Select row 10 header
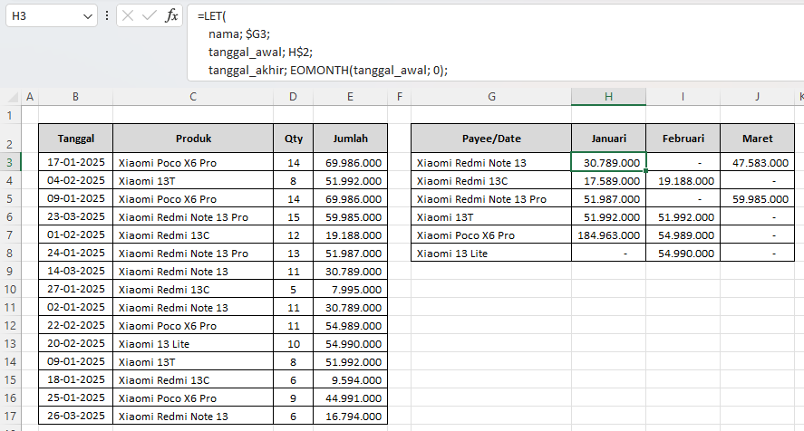Screen dimensions: 804x431 click(x=10, y=289)
